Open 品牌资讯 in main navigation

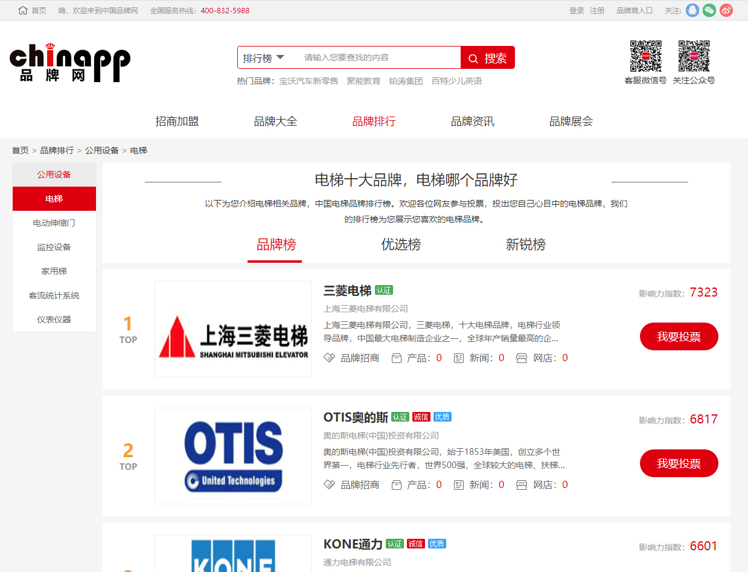click(473, 121)
